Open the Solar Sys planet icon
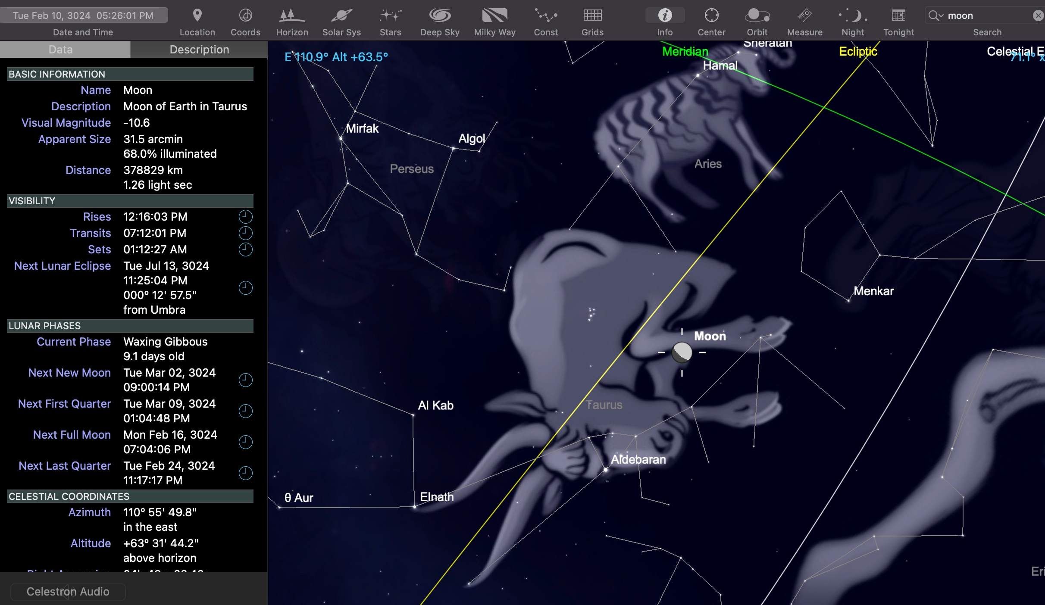 point(341,16)
